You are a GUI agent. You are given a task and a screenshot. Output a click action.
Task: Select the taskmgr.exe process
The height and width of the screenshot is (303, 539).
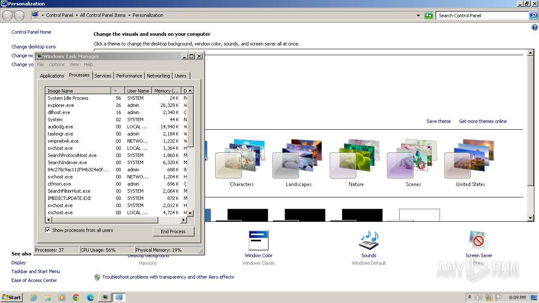(116, 134)
